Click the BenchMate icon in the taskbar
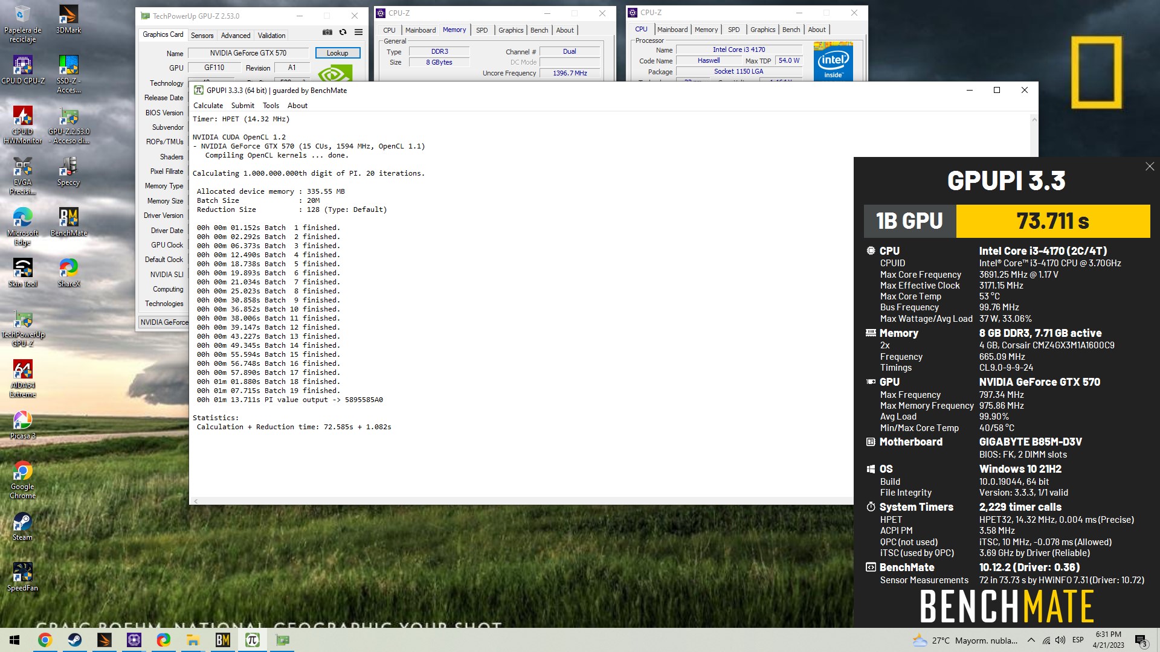The height and width of the screenshot is (652, 1160). pos(222,640)
